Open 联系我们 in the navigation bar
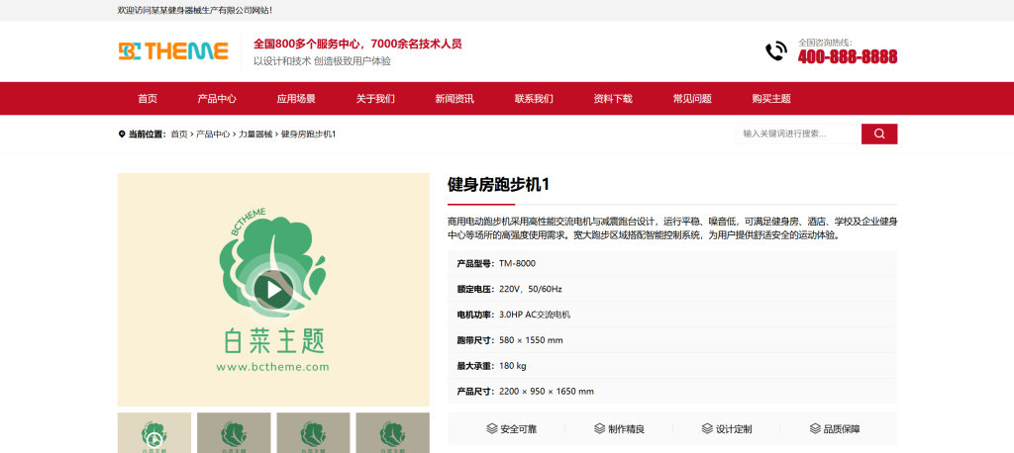Image resolution: width=1014 pixels, height=453 pixels. [x=534, y=99]
